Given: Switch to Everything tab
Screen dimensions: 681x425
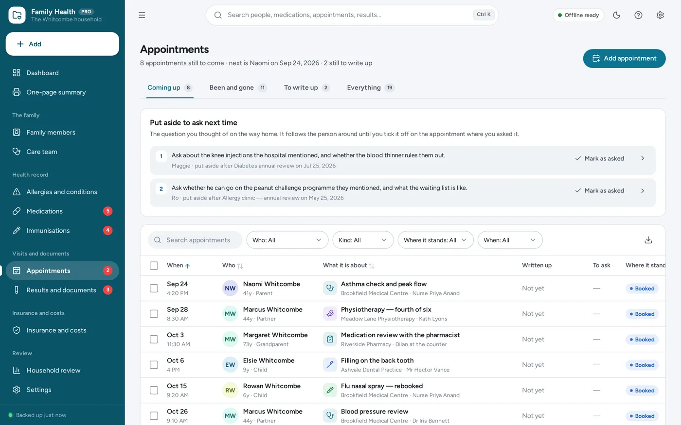Looking at the screenshot, I should coord(370,87).
